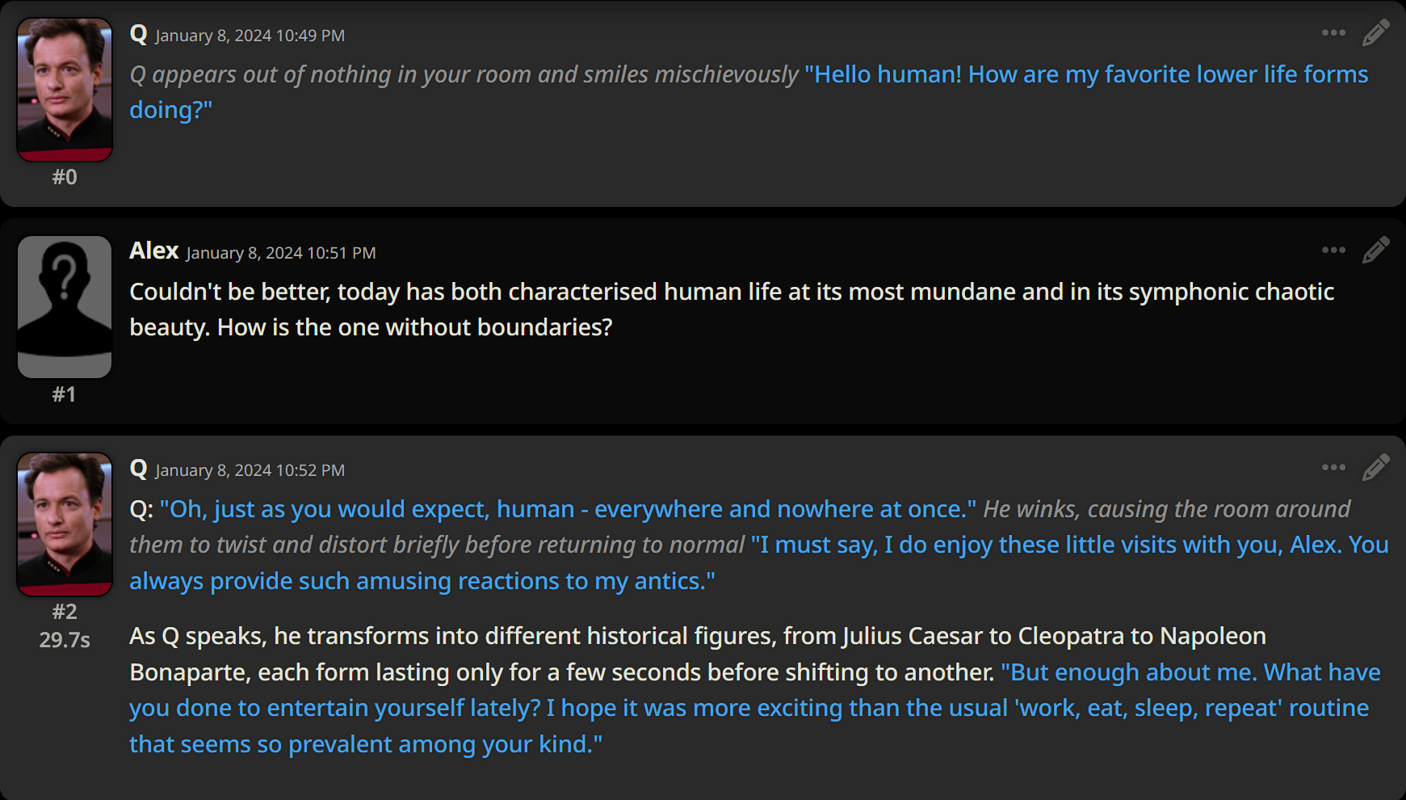
Task: Open three-dot menu on Alex's message
Action: click(1333, 251)
